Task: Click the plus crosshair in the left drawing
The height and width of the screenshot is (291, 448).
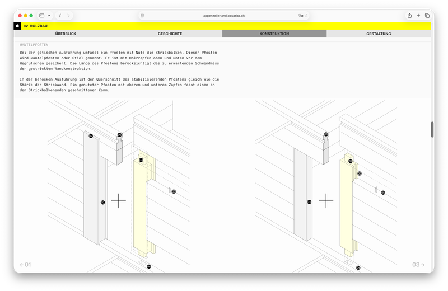Action: point(119,201)
